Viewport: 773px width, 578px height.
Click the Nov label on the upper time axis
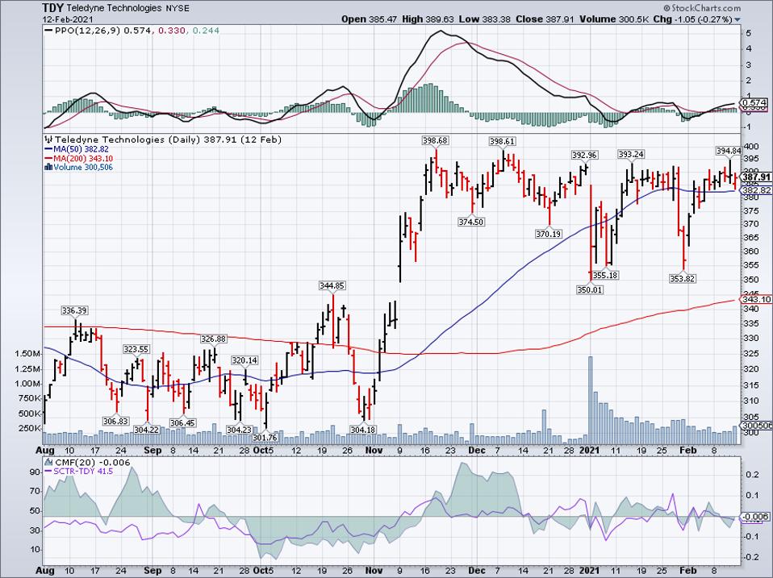click(x=374, y=450)
